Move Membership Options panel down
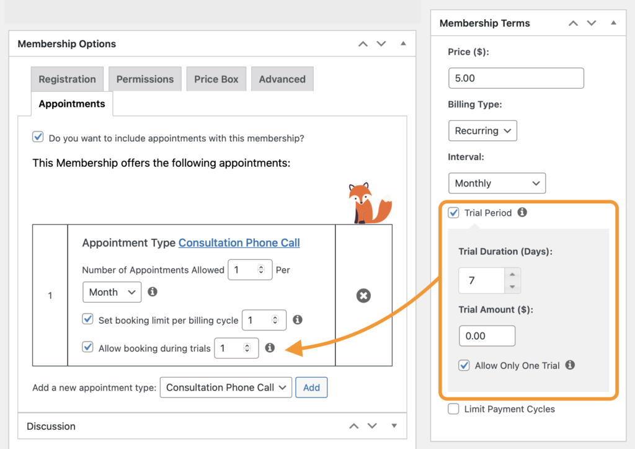Viewport: 635px width, 449px height. pyautogui.click(x=381, y=44)
